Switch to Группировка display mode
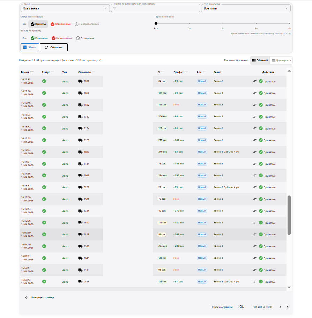 click(281, 60)
